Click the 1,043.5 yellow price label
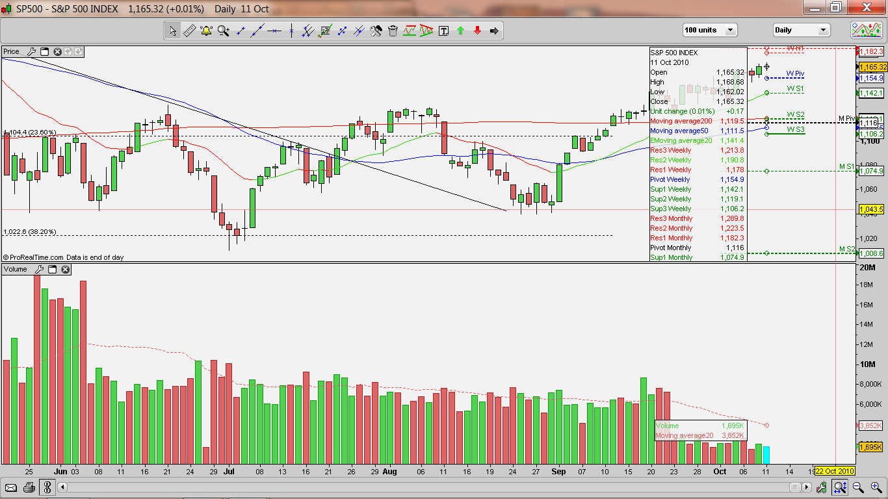 click(x=872, y=209)
